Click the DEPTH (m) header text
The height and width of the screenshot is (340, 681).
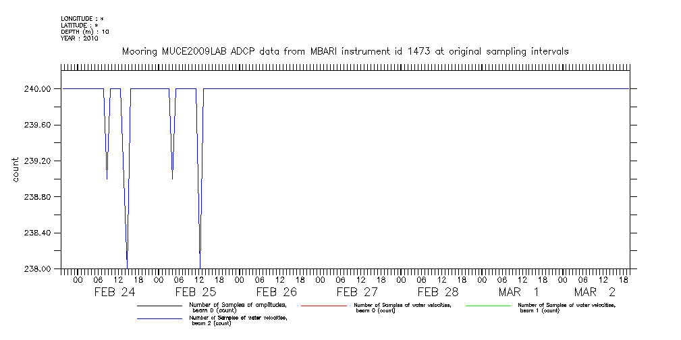tap(84, 32)
